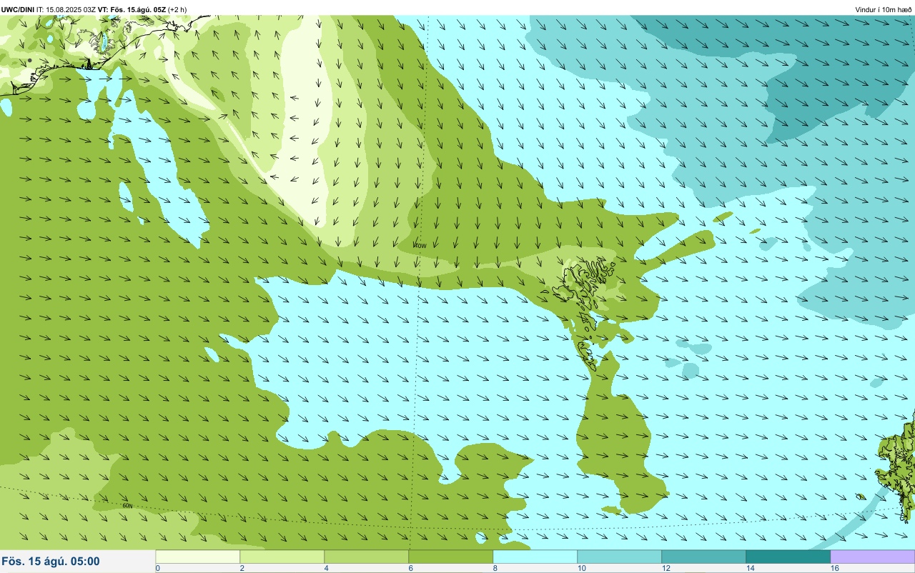The width and height of the screenshot is (915, 573).
Task: Click the light green 2–4 legend swatch
Action: point(282,557)
